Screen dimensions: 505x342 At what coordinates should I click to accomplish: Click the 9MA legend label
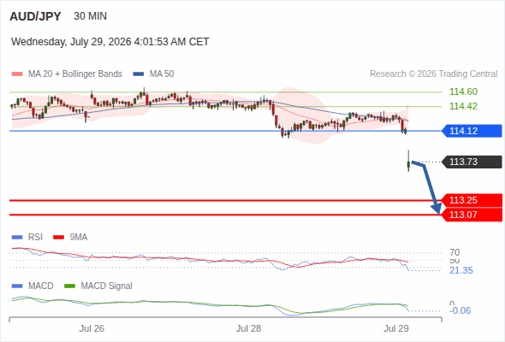pyautogui.click(x=79, y=238)
